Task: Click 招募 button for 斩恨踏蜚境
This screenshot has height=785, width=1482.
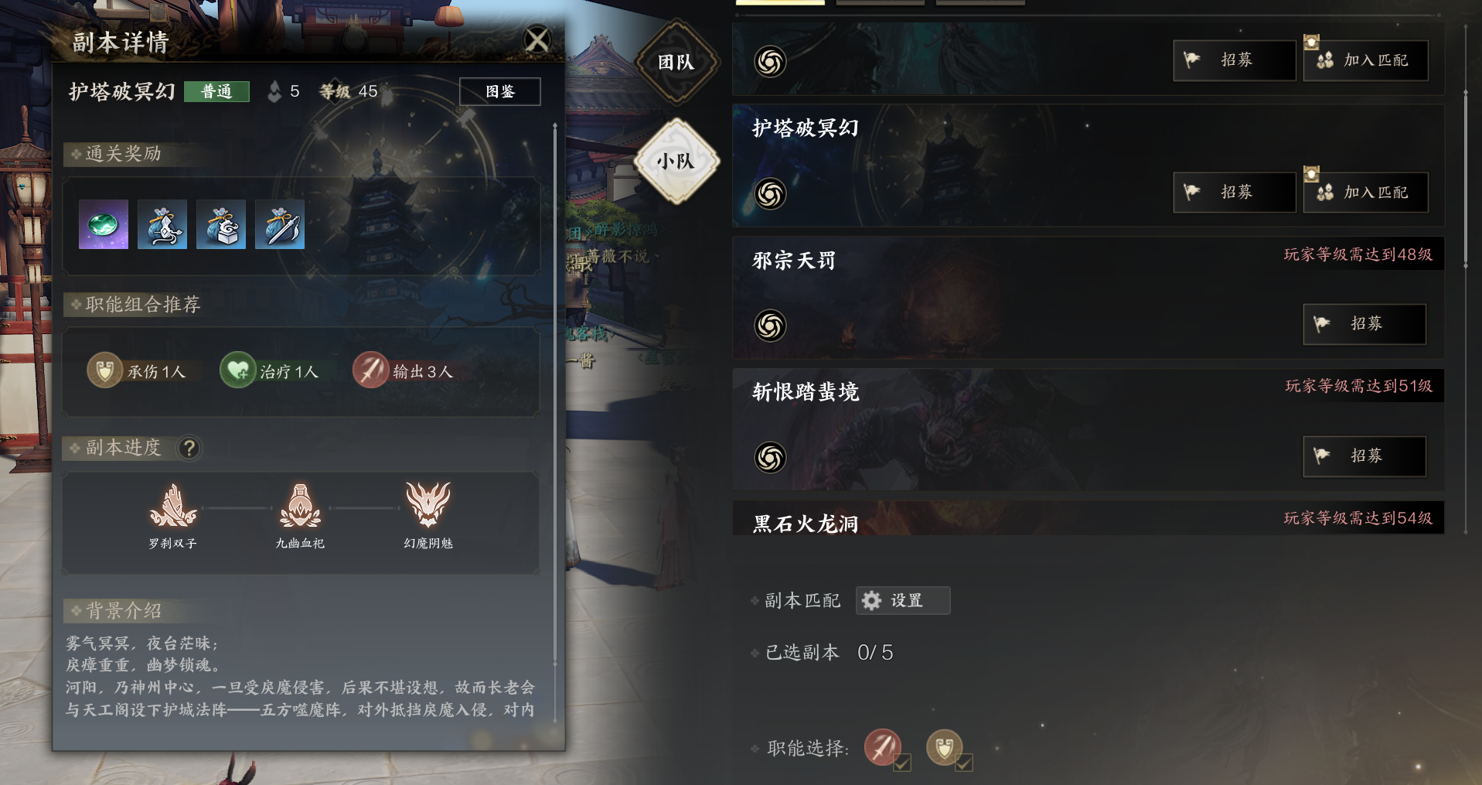Action: tap(1364, 456)
